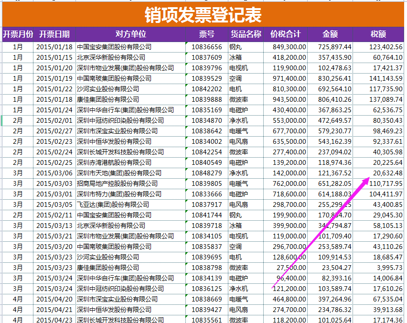This screenshot has width=407, height=323.
Task: Select invoice number 10835169
Action: pyautogui.click(x=207, y=110)
